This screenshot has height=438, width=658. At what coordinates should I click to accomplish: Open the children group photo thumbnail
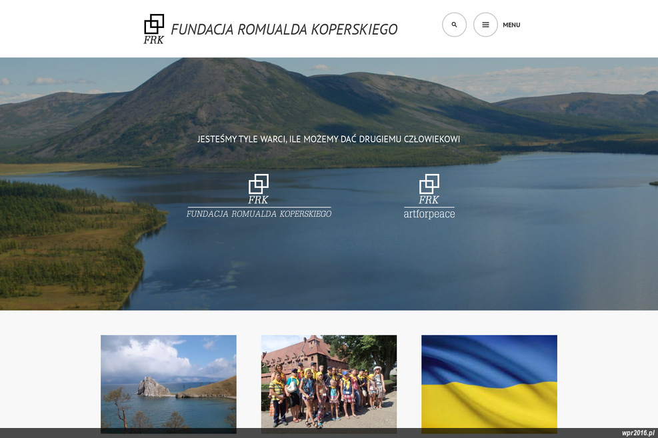click(x=329, y=384)
